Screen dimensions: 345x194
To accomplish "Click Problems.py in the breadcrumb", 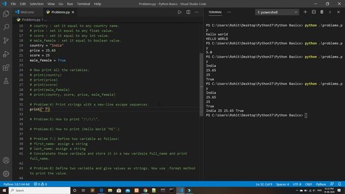I will coord(31,19).
